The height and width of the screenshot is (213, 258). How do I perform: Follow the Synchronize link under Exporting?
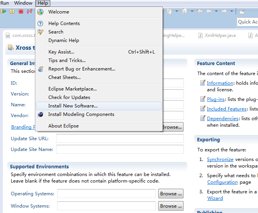[x=220, y=159]
